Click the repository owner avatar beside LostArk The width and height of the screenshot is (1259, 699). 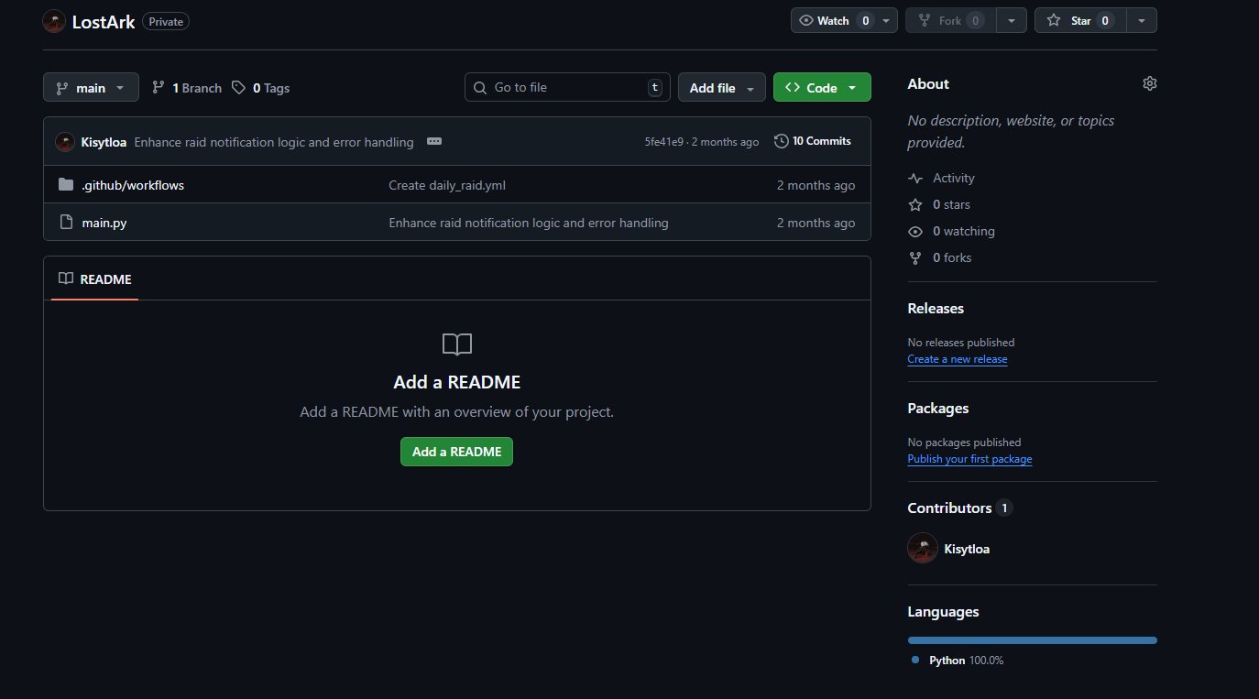(x=54, y=21)
